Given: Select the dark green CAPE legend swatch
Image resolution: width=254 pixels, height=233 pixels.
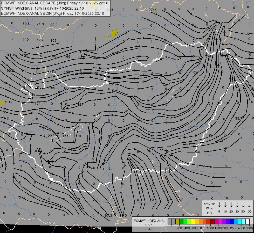Looking at the screenshot, I should (x=181, y=221).
